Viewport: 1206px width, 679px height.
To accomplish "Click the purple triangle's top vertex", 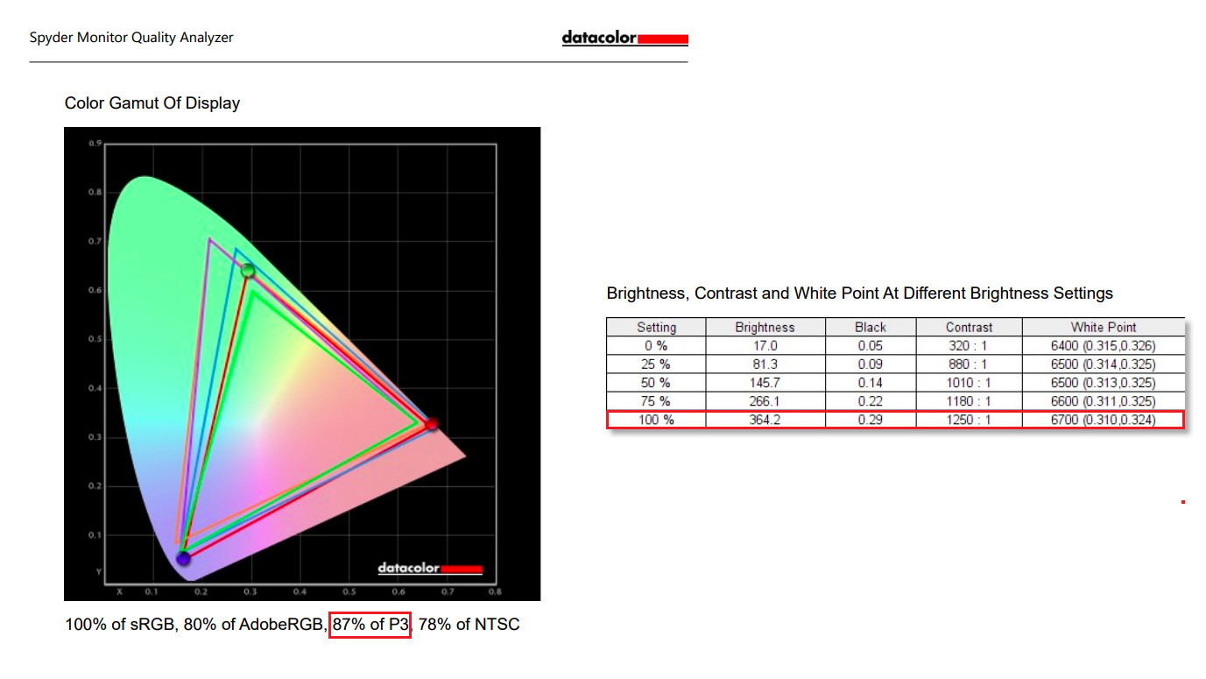I will (x=209, y=239).
